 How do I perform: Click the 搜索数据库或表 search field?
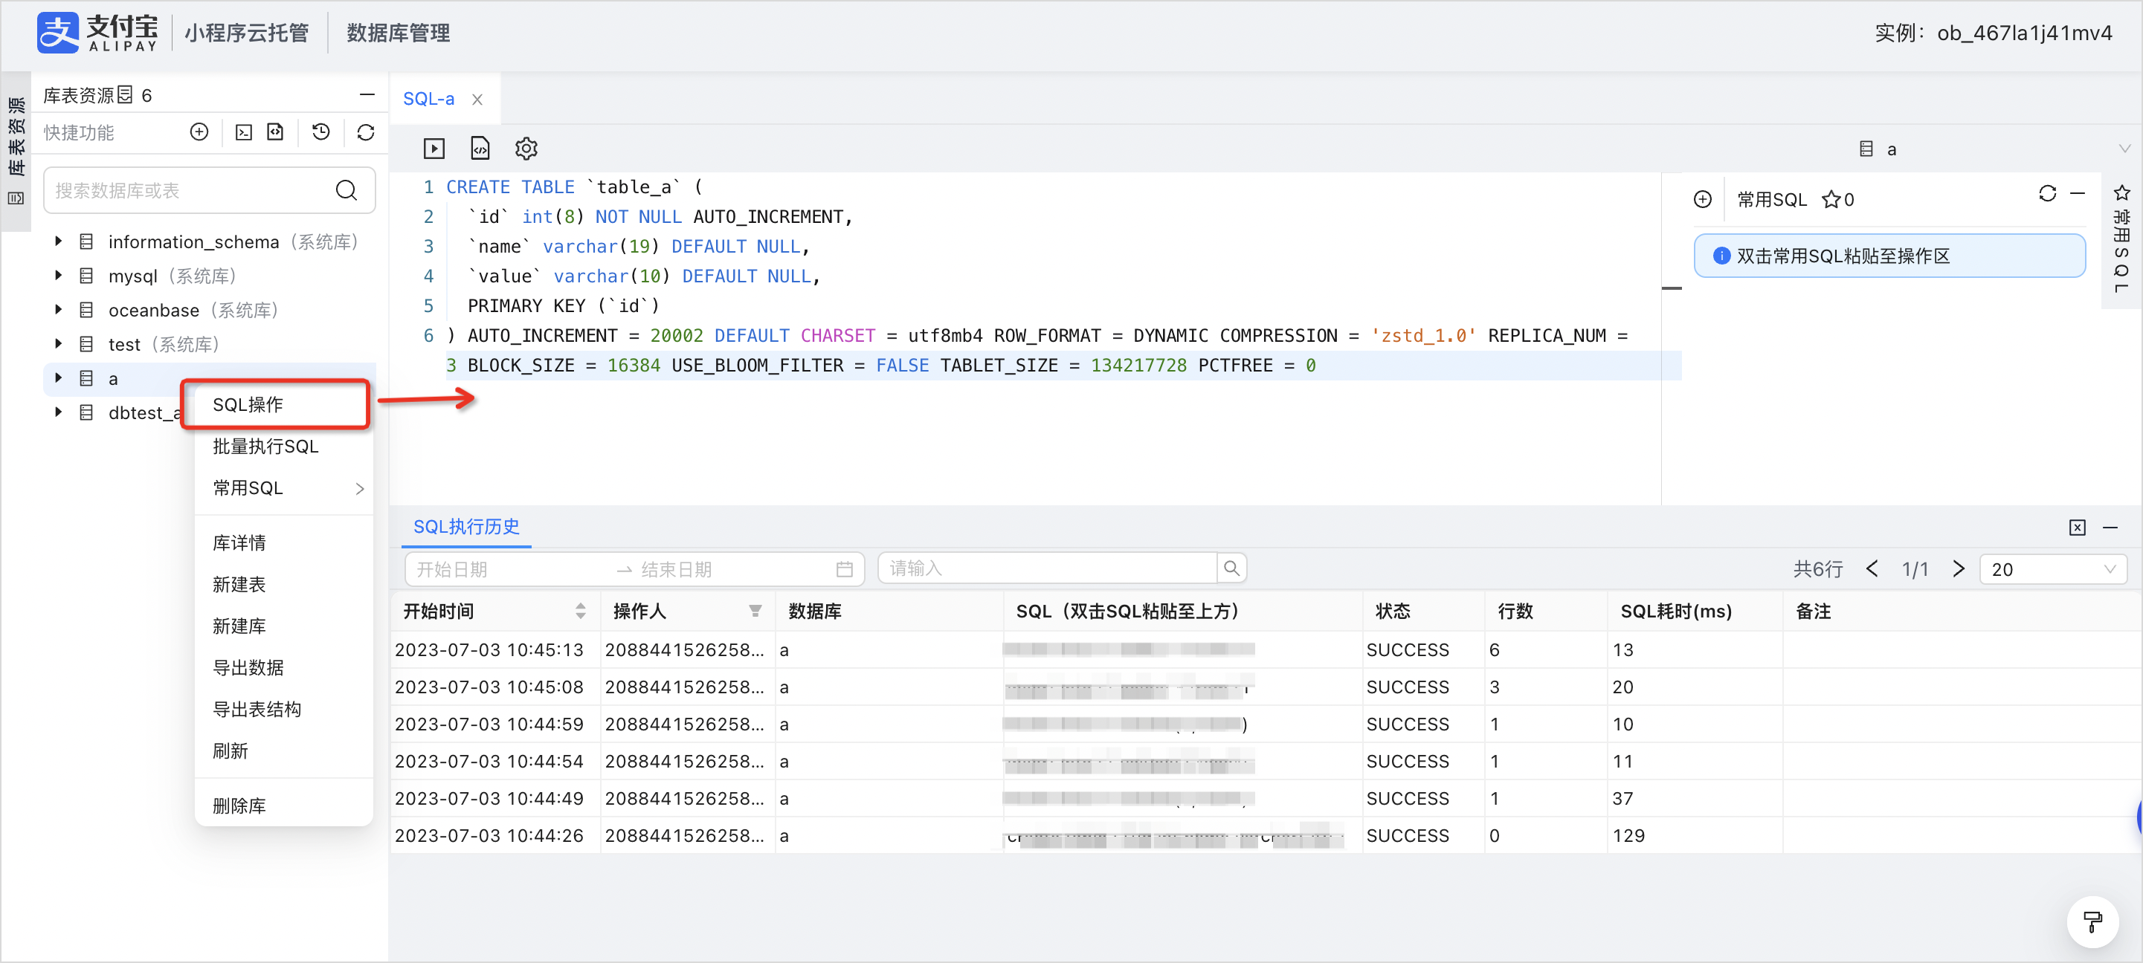pos(209,190)
